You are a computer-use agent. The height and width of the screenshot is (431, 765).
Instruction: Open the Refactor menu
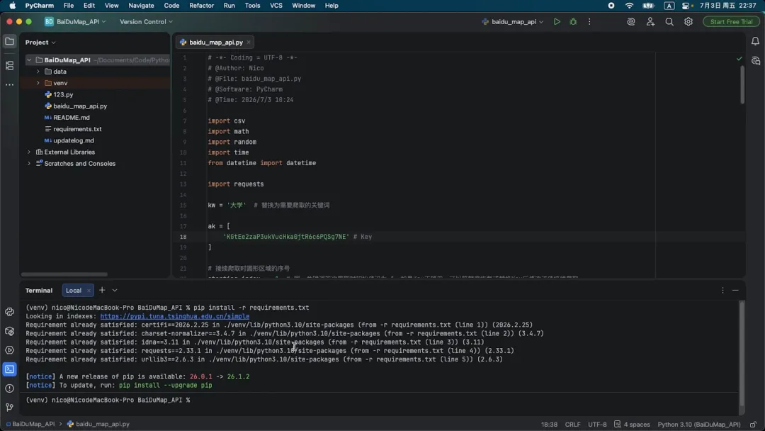(201, 6)
